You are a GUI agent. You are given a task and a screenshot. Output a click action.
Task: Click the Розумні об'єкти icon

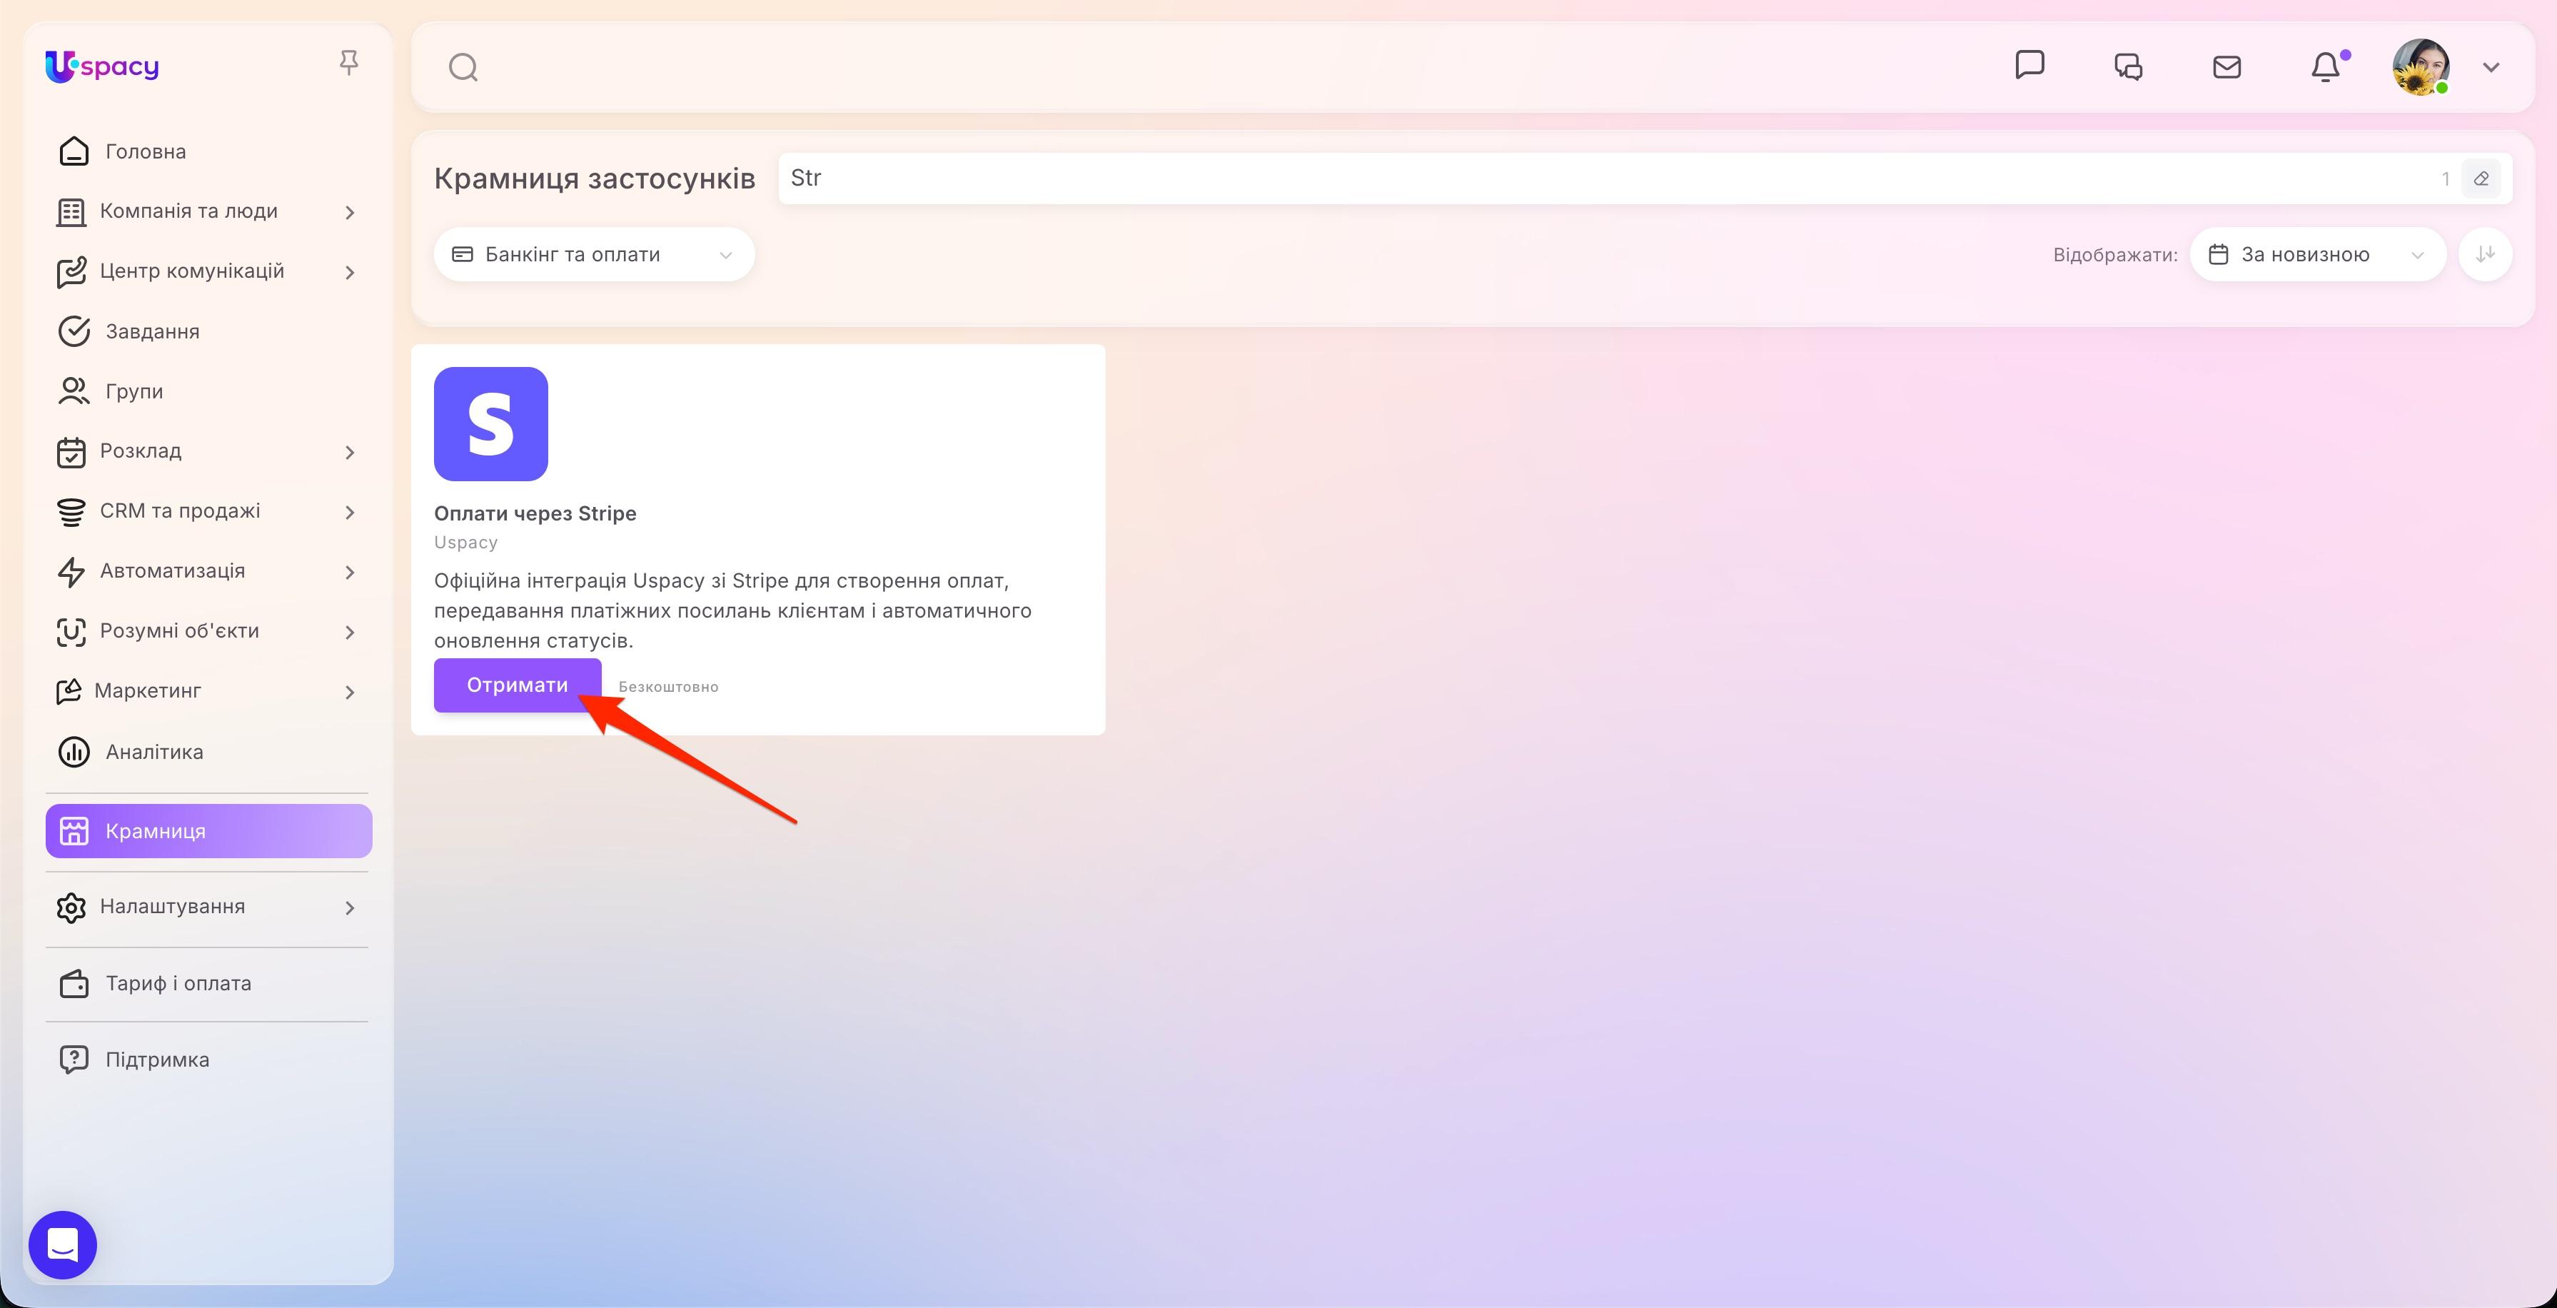(x=71, y=632)
